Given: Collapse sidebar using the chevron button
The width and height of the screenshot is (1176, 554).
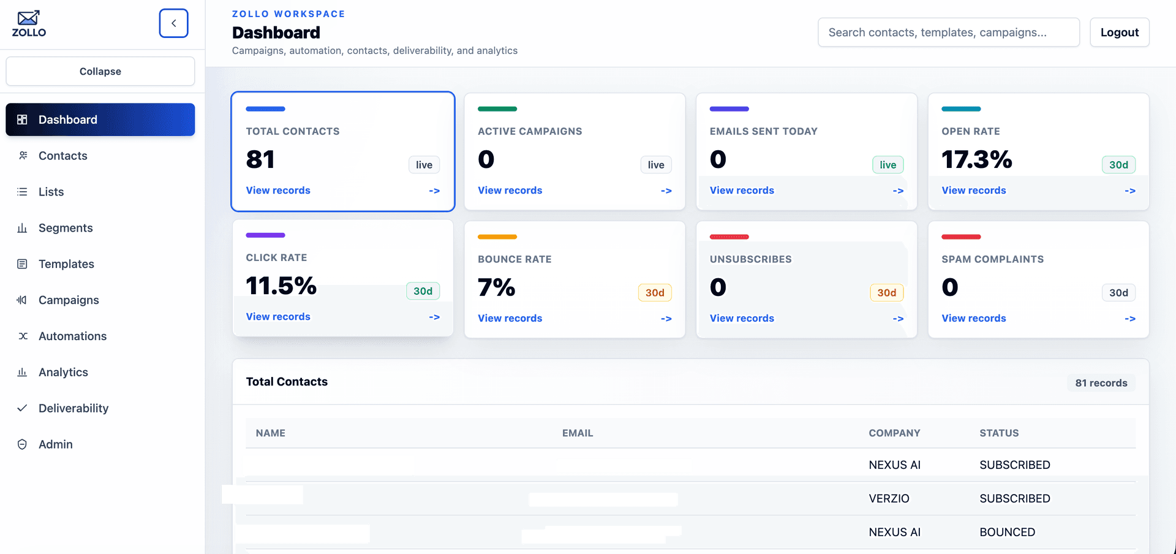Looking at the screenshot, I should (x=173, y=23).
